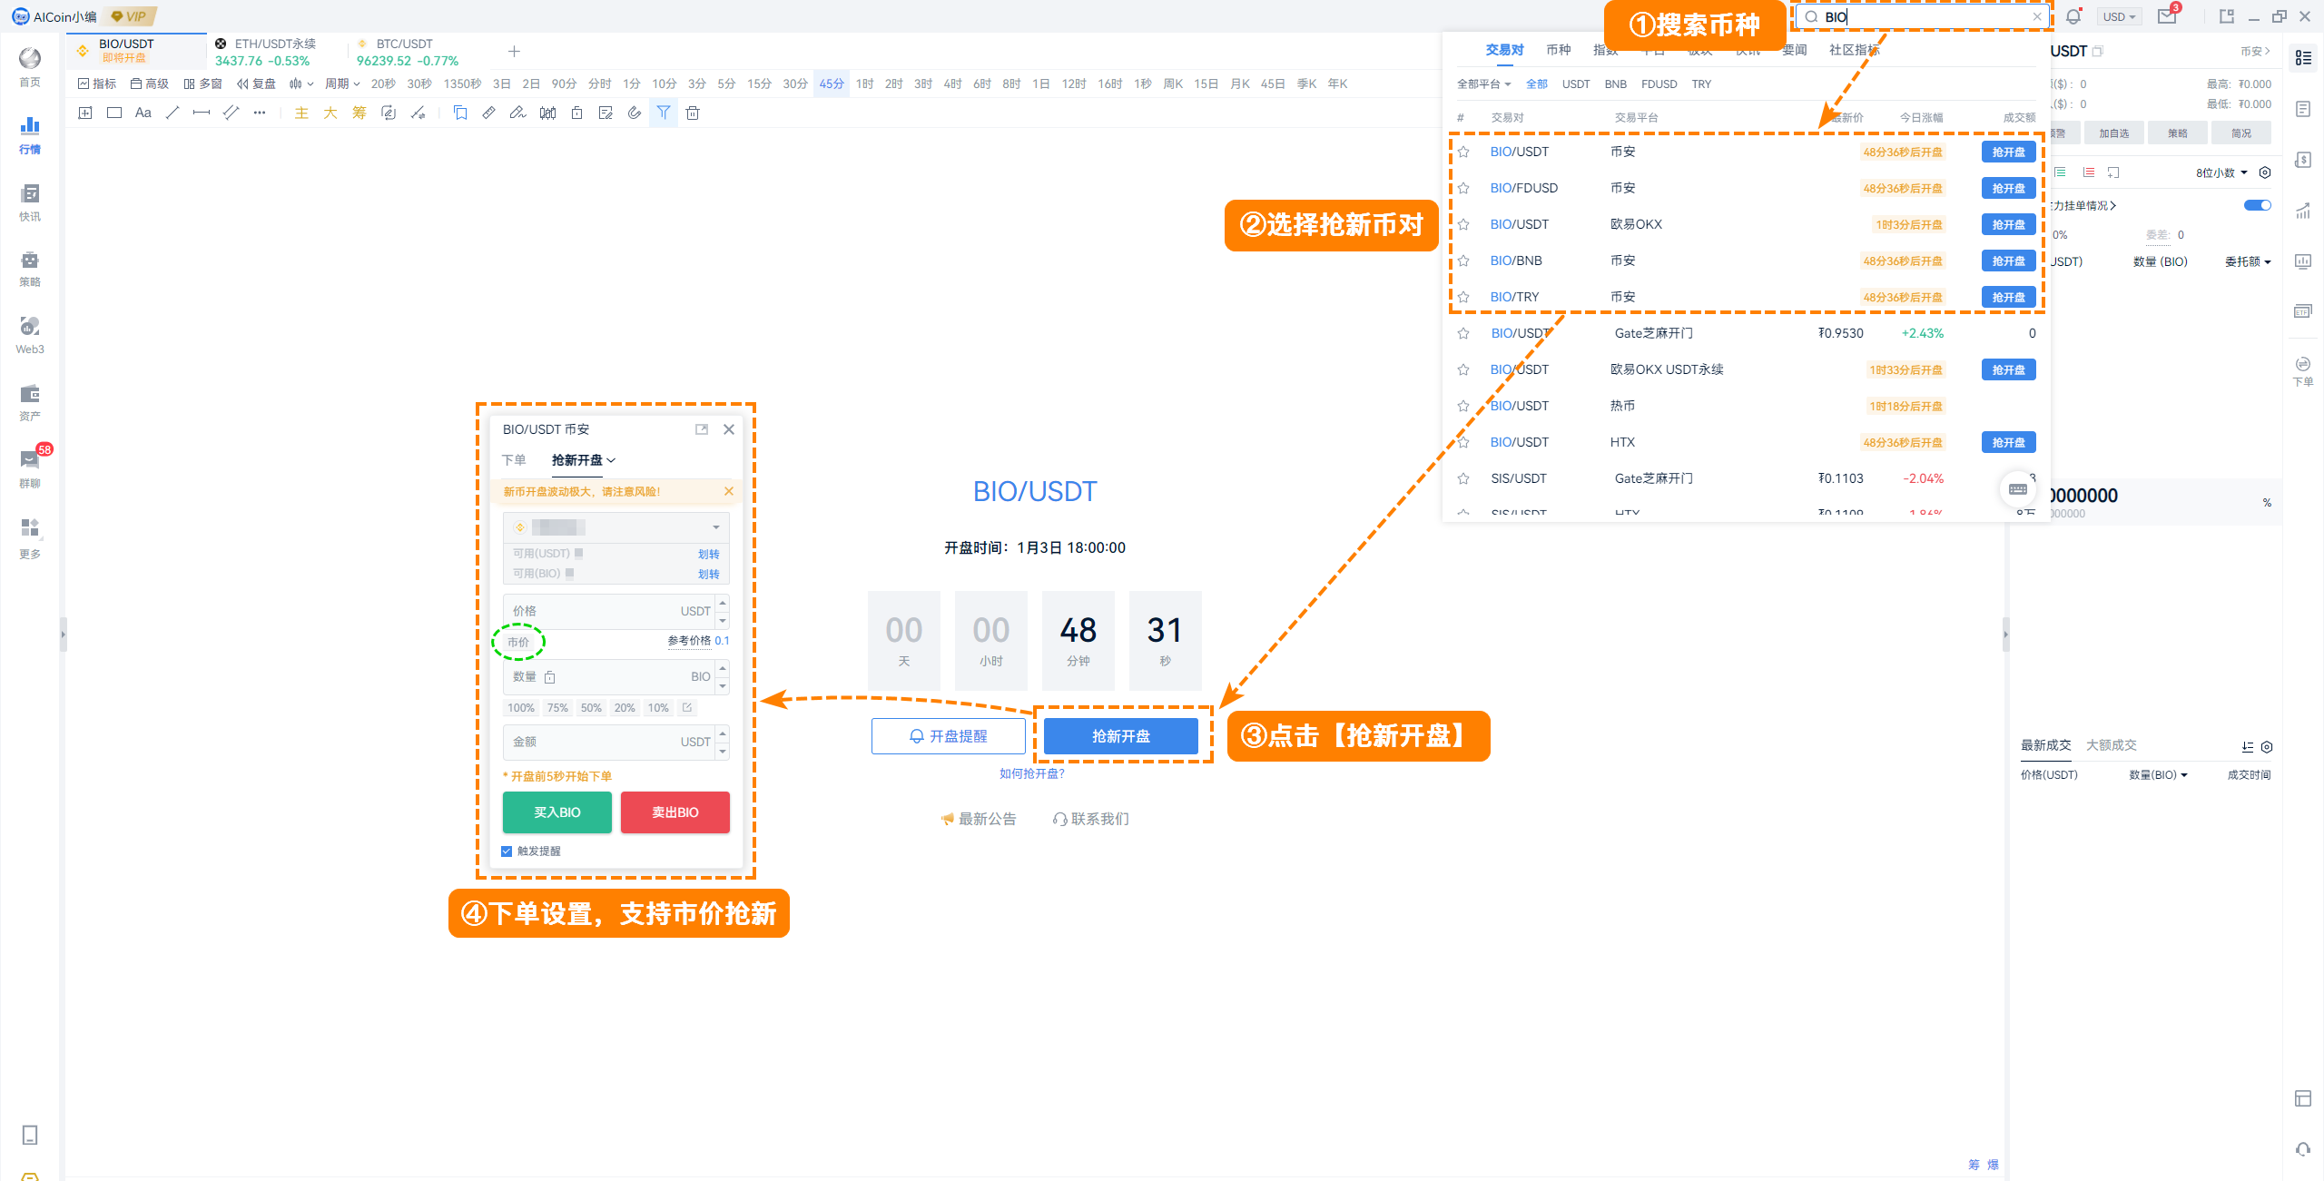
Task: Click the blue 抢新开盘 button
Action: click(1121, 736)
